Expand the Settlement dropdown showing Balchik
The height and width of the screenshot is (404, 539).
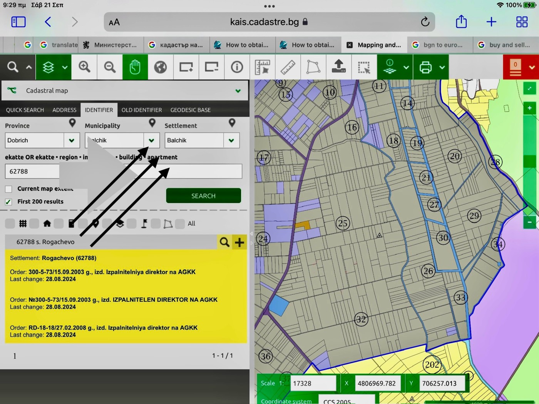pyautogui.click(x=231, y=140)
